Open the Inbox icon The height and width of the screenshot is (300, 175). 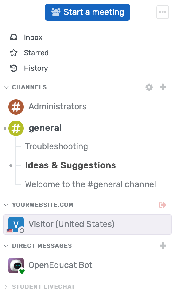click(x=14, y=37)
